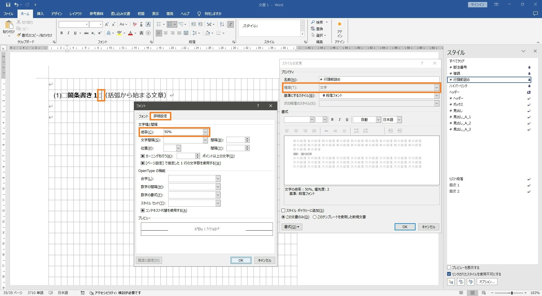
Task: Select the この文書のみ radio button
Action: pos(283,217)
